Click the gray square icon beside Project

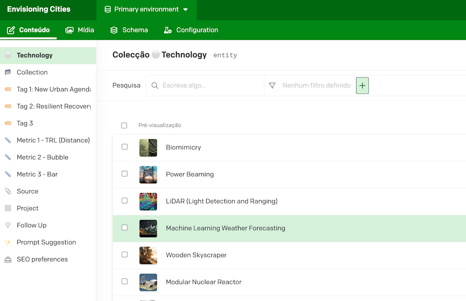[8, 208]
